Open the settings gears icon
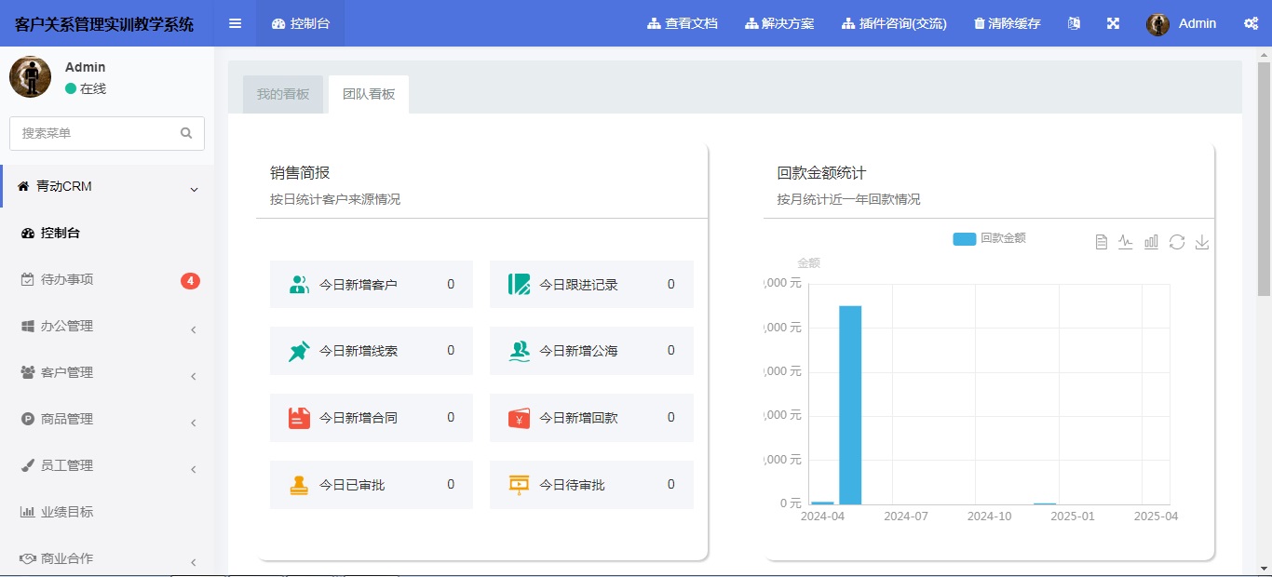 coord(1251,23)
